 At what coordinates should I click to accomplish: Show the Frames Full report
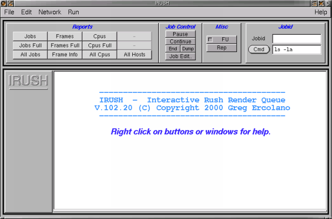pyautogui.click(x=65, y=45)
